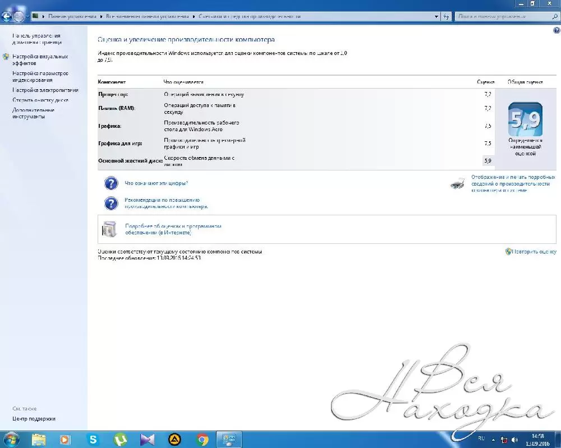Click the Windows Start button

(10, 439)
